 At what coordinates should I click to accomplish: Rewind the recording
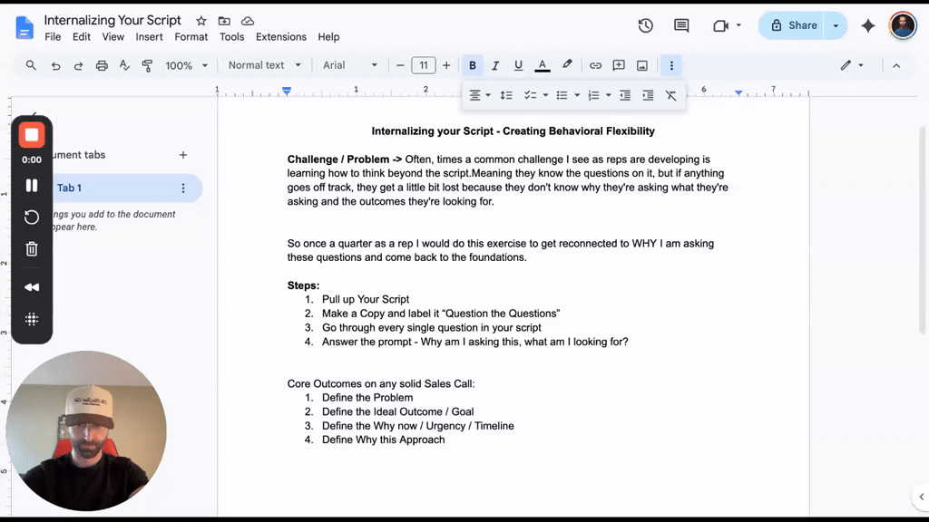pos(32,287)
